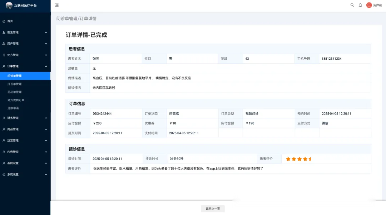Select 药品单管理 in sidebar
Image resolution: width=386 pixels, height=215 pixels.
(x=15, y=92)
